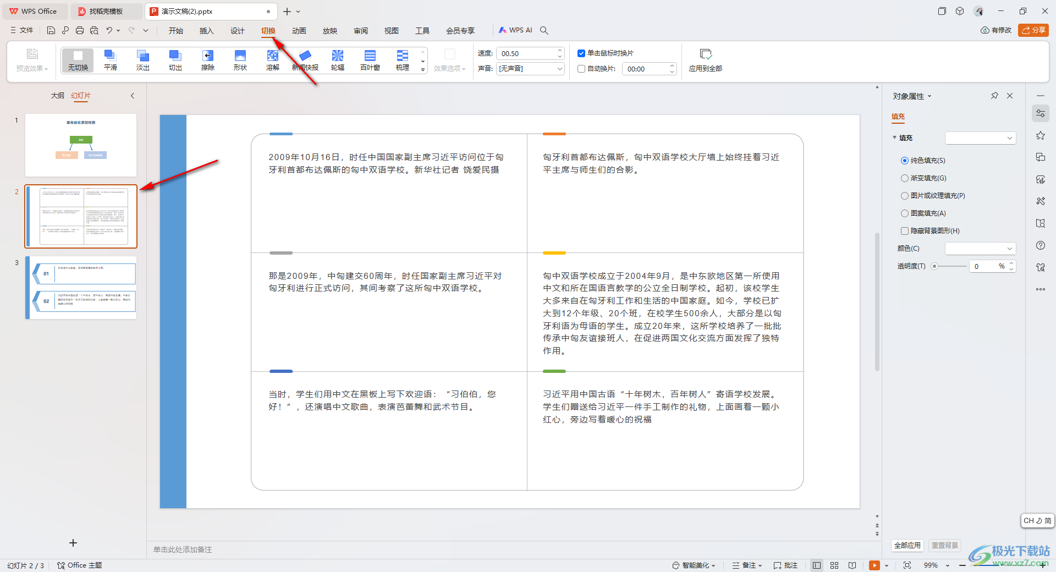Add a new slide with plus button

[73, 543]
